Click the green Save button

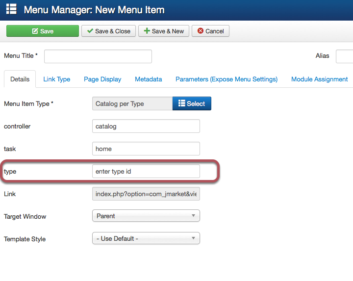43,31
